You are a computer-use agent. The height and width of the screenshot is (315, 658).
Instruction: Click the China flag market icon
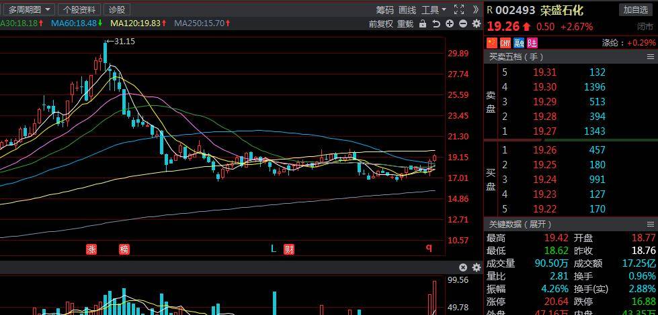point(491,43)
